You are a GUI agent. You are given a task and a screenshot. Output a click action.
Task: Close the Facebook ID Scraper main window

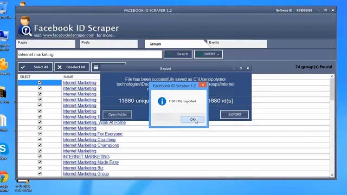click(x=333, y=10)
